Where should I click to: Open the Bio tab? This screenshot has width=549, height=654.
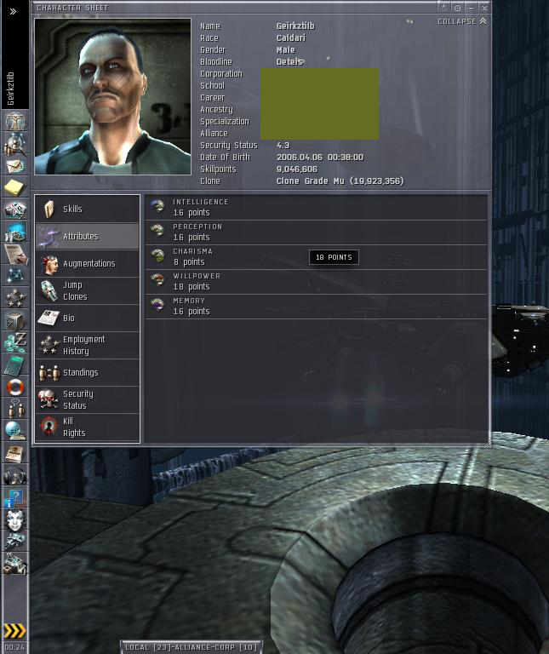tap(88, 318)
